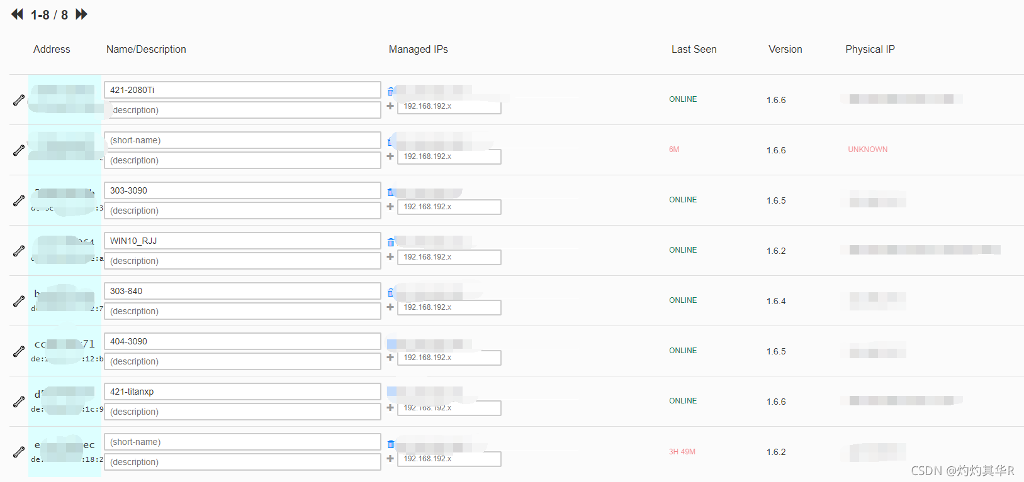1024x482 pixels.
Task: Delete managed IP of 303-3090 via trash icon
Action: tap(390, 192)
